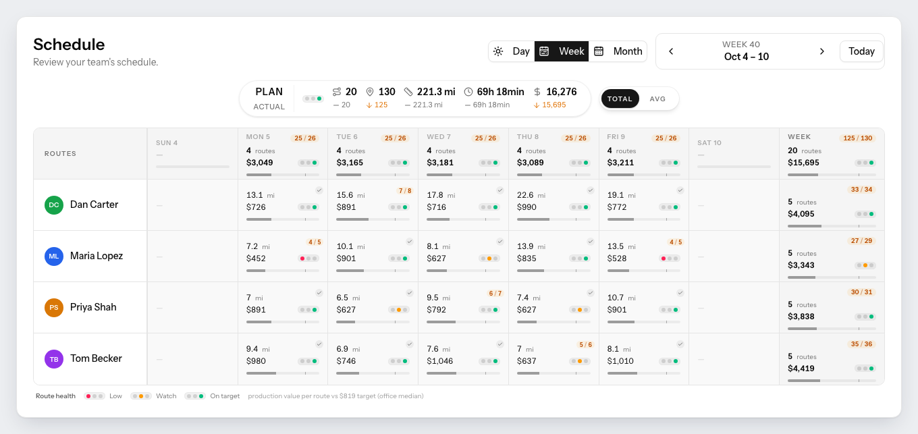Click Maria Lopez's Monday 4 / 5 badge
The width and height of the screenshot is (918, 434).
tap(315, 242)
